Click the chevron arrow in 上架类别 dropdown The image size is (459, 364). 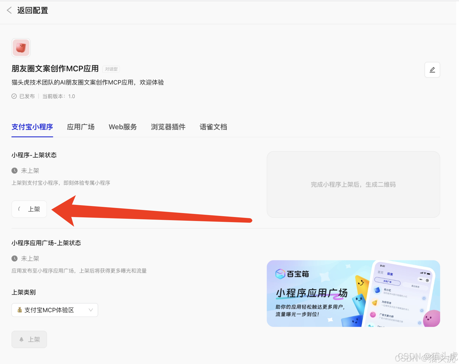click(x=91, y=310)
